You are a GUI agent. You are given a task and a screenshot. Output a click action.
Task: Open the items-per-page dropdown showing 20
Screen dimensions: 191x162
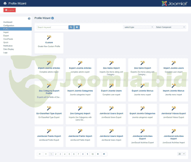[x=181, y=154]
